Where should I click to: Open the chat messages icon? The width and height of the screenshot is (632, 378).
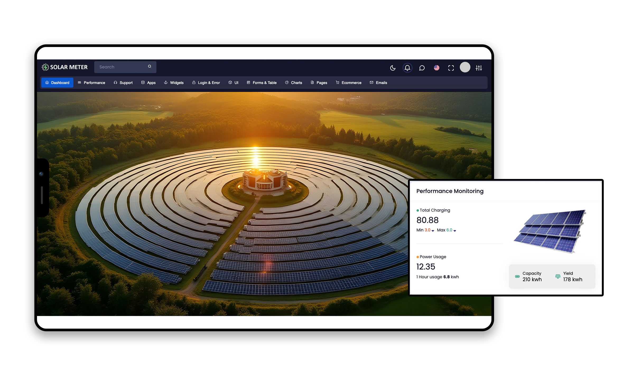(x=422, y=68)
